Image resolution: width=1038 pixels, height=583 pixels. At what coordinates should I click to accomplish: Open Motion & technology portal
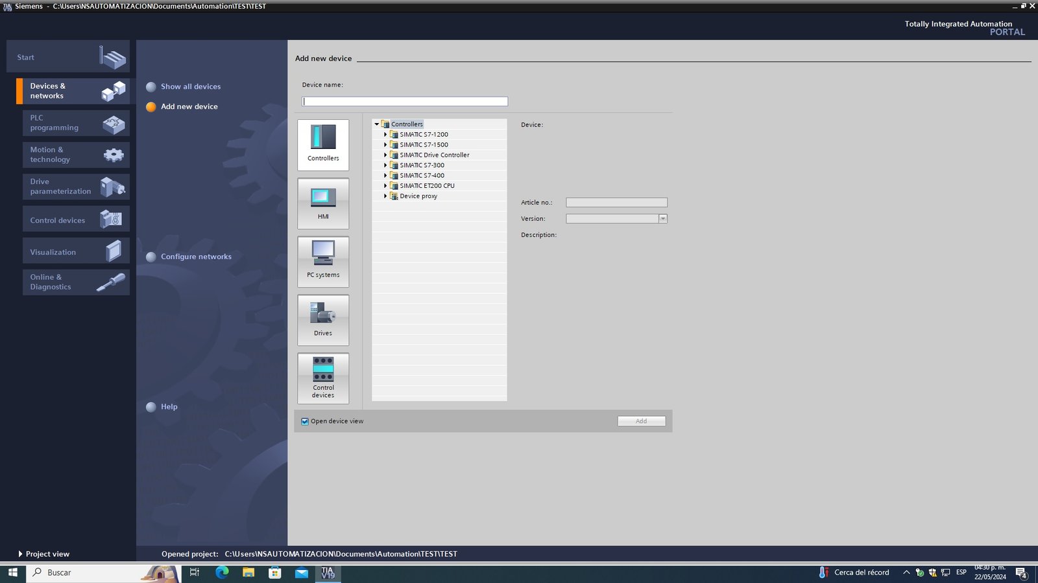(76, 155)
